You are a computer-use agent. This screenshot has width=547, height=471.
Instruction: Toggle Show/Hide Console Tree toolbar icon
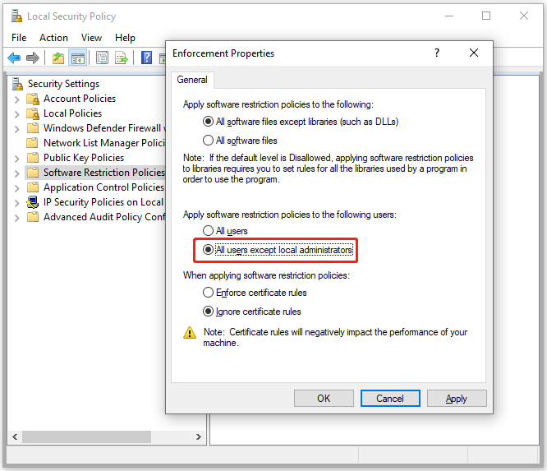(78, 58)
